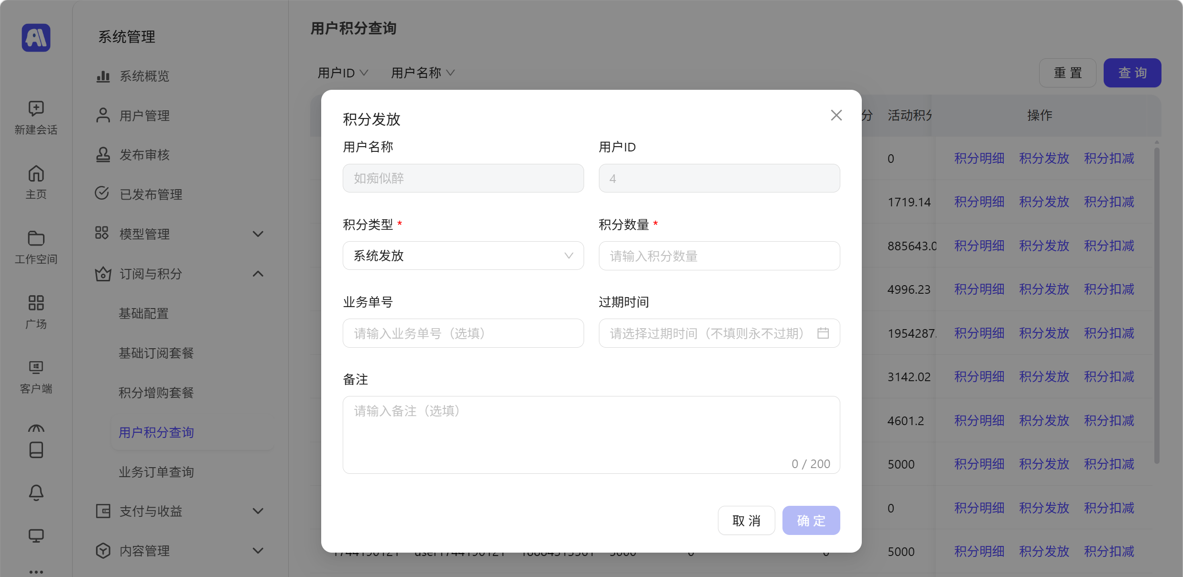1183x577 pixels.
Task: Click the 系统概览 bar chart icon
Action: click(x=103, y=76)
